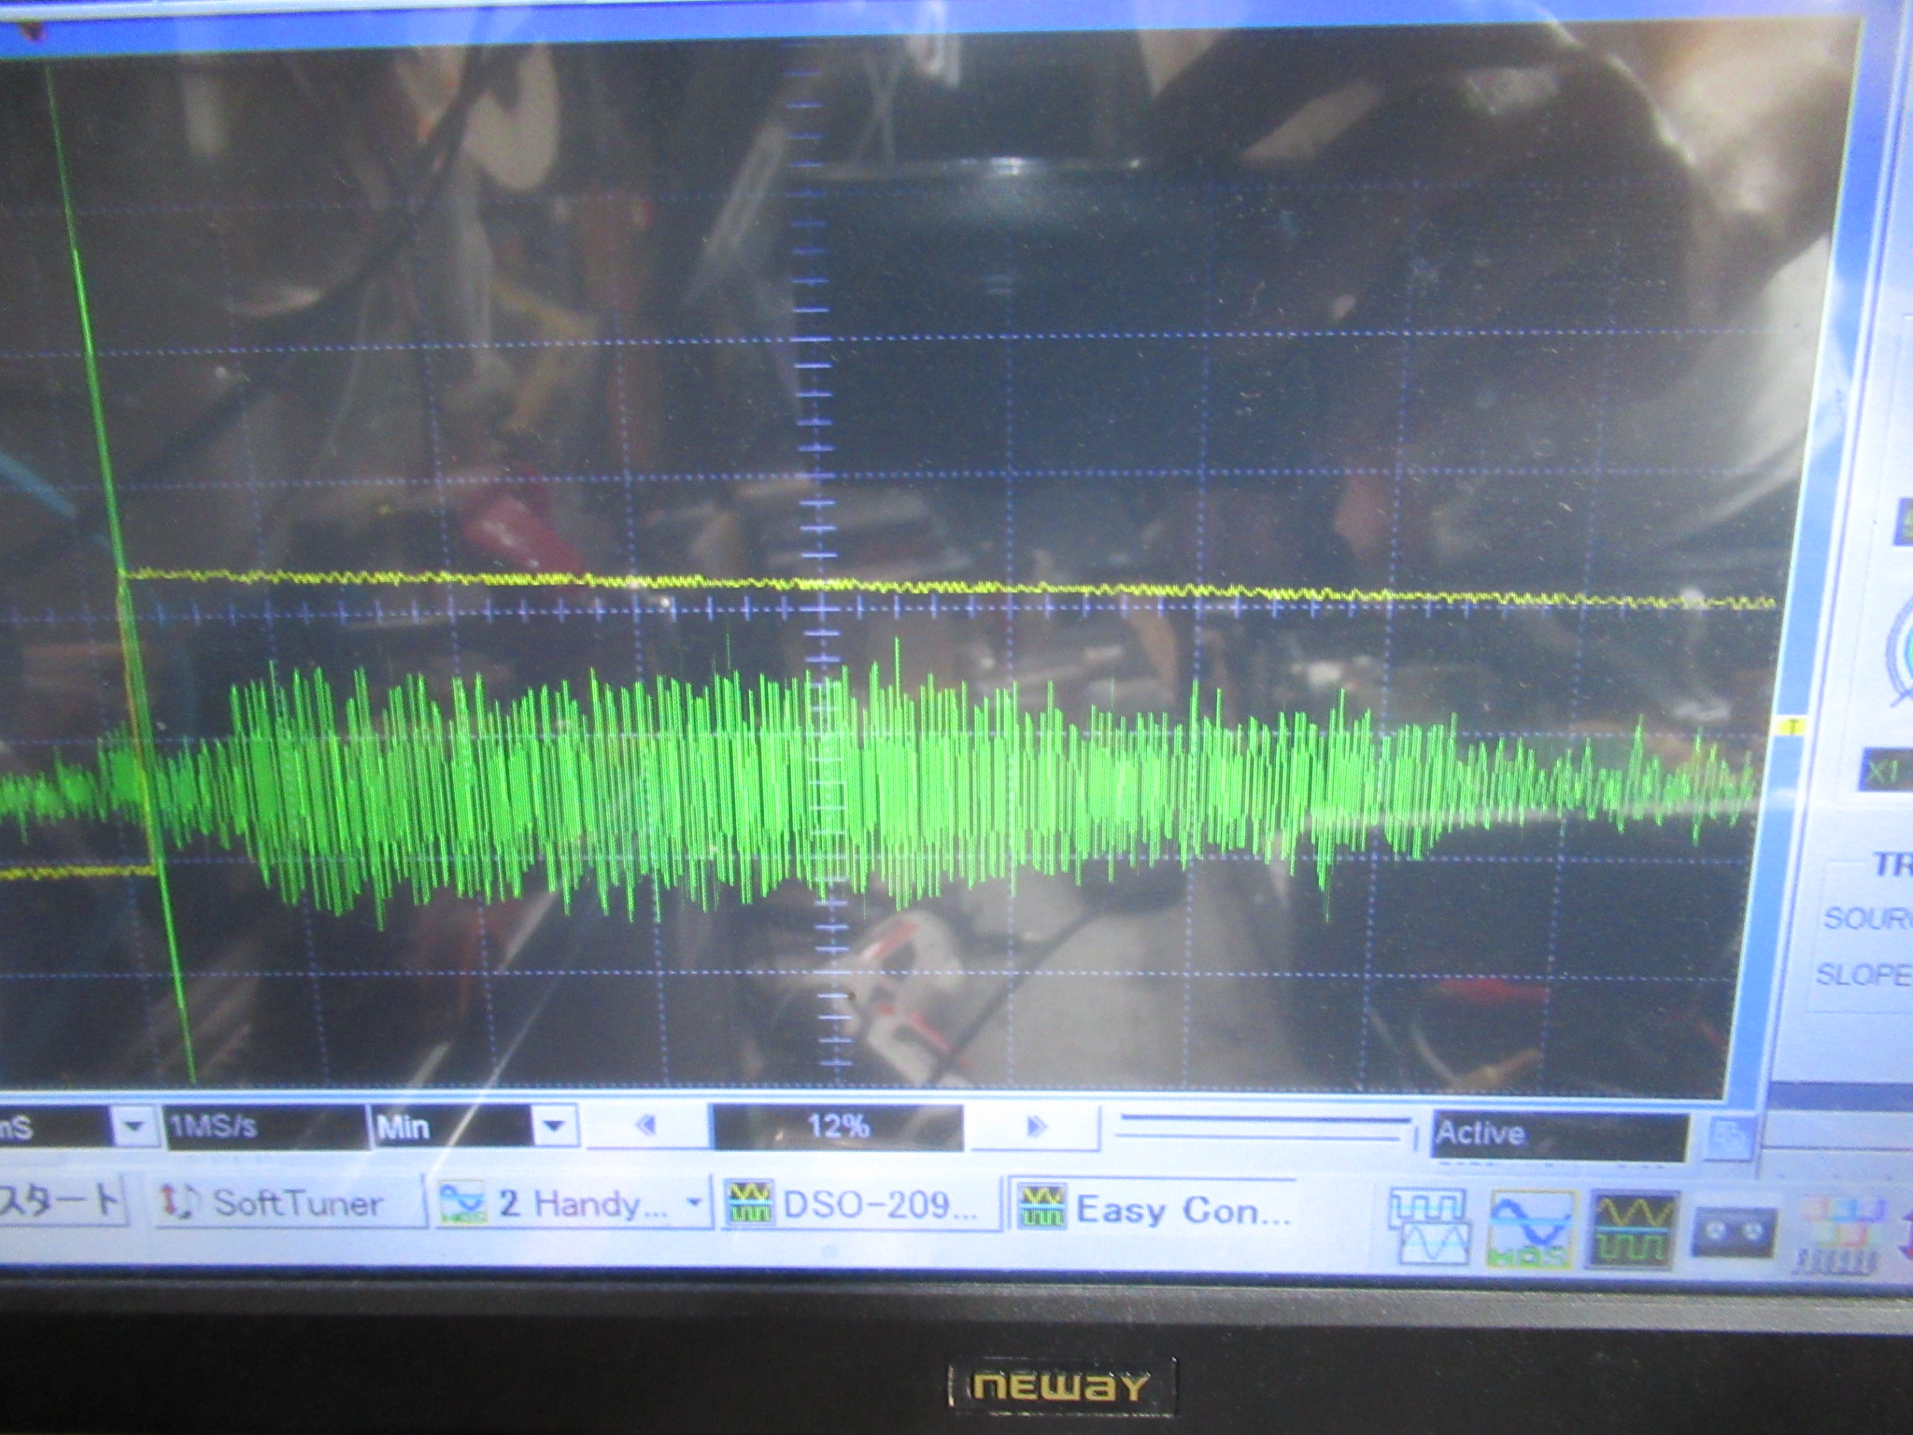This screenshot has width=1913, height=1435.
Task: Click the Active status field
Action: (x=1558, y=1134)
